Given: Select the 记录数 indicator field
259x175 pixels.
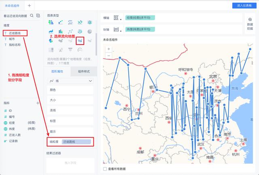Looking at the screenshot, I should click(13, 141).
